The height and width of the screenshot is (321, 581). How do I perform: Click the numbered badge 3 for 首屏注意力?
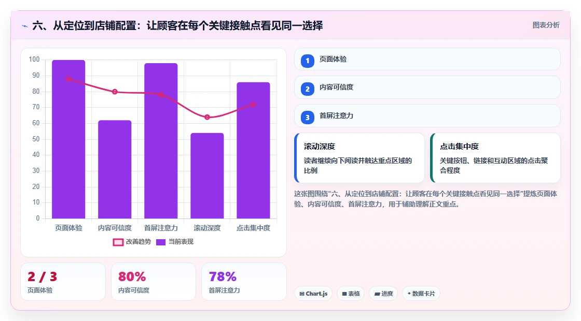coord(308,118)
